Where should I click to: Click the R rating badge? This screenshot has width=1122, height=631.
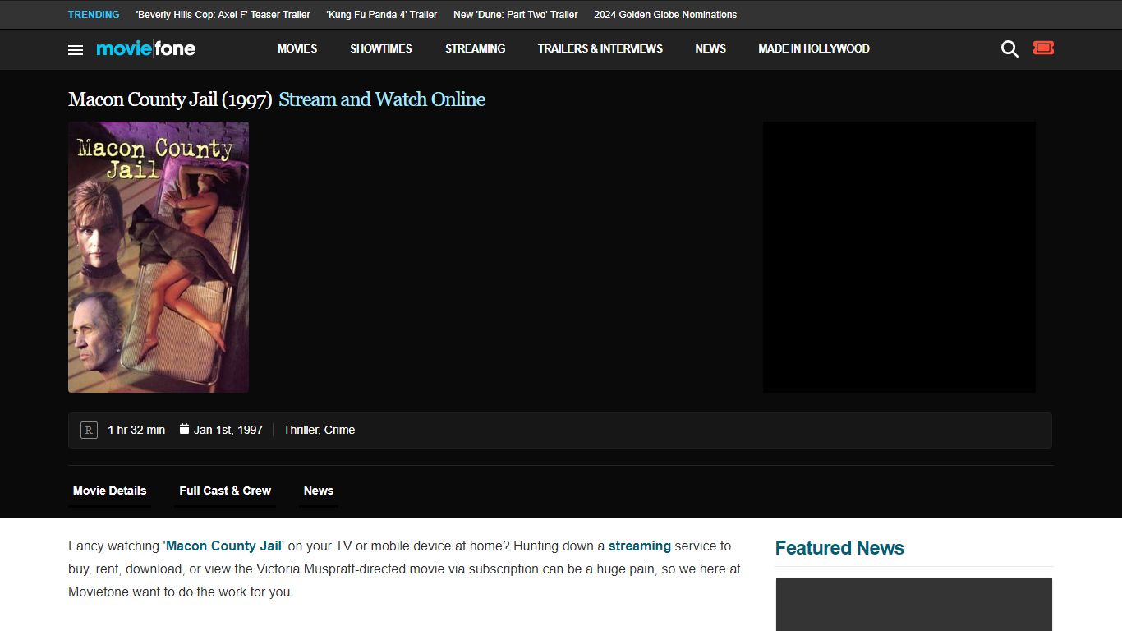(89, 430)
